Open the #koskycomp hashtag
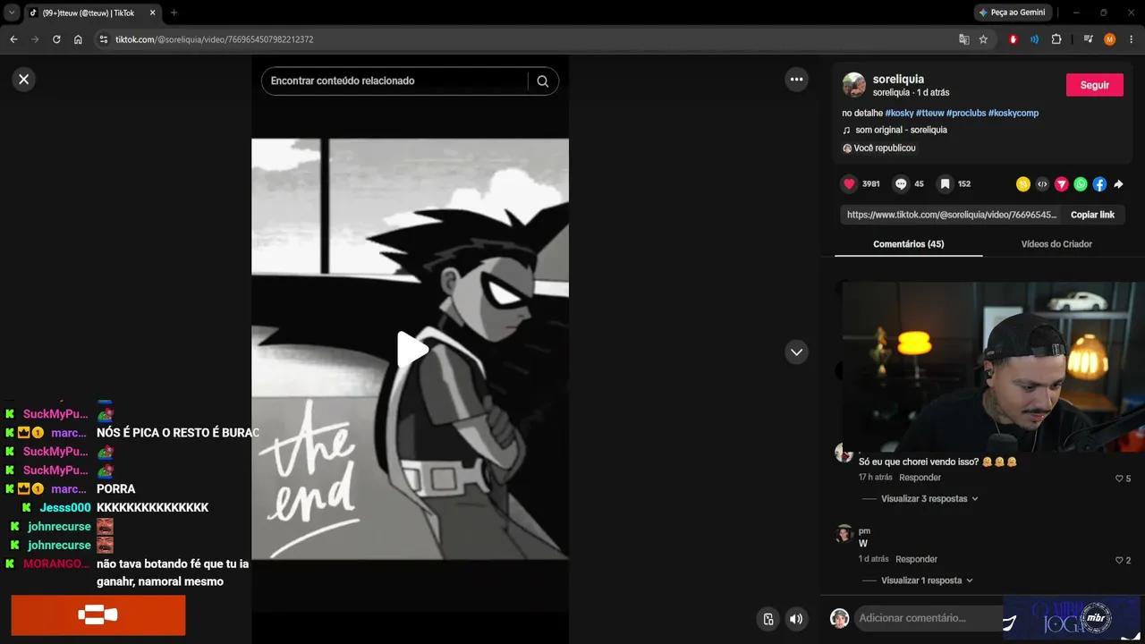The height and width of the screenshot is (644, 1145). click(1014, 114)
